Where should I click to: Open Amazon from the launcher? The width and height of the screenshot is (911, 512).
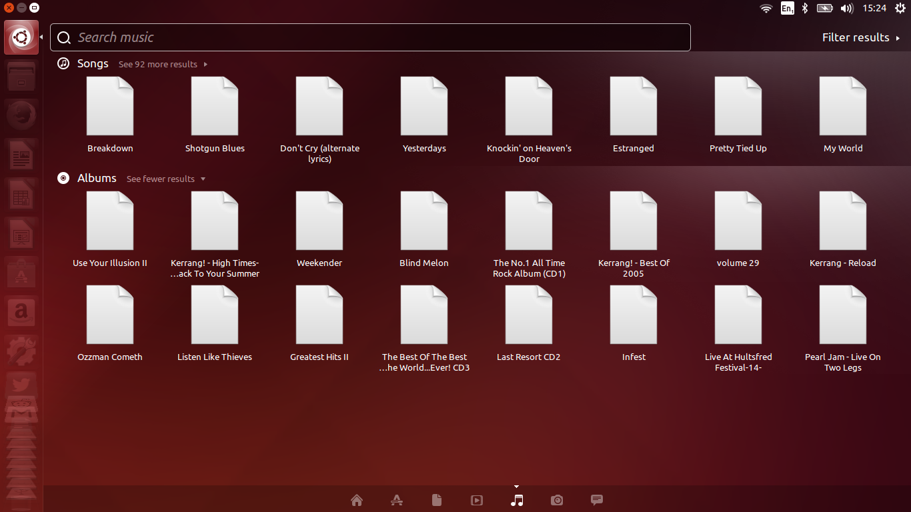(21, 313)
